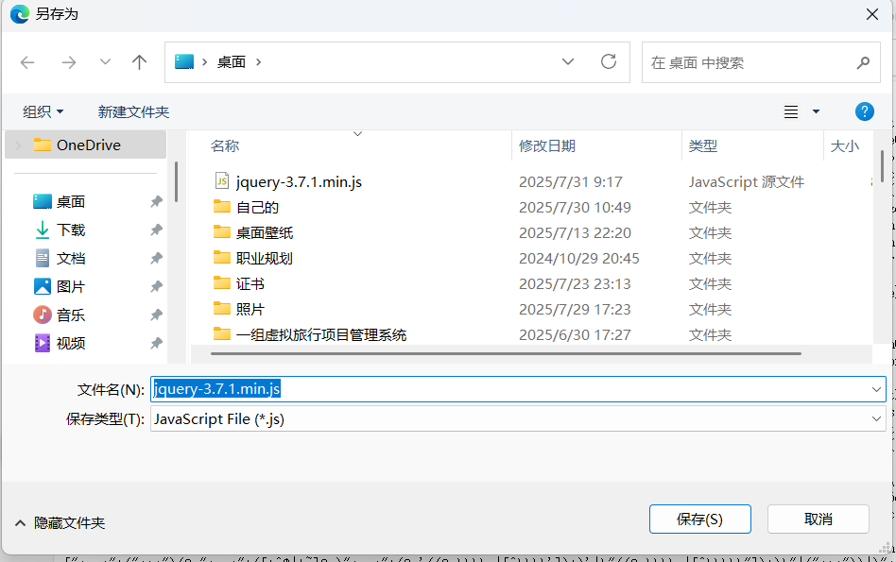This screenshot has width=896, height=562.
Task: Click pin icon next to 图片
Action: coord(156,287)
